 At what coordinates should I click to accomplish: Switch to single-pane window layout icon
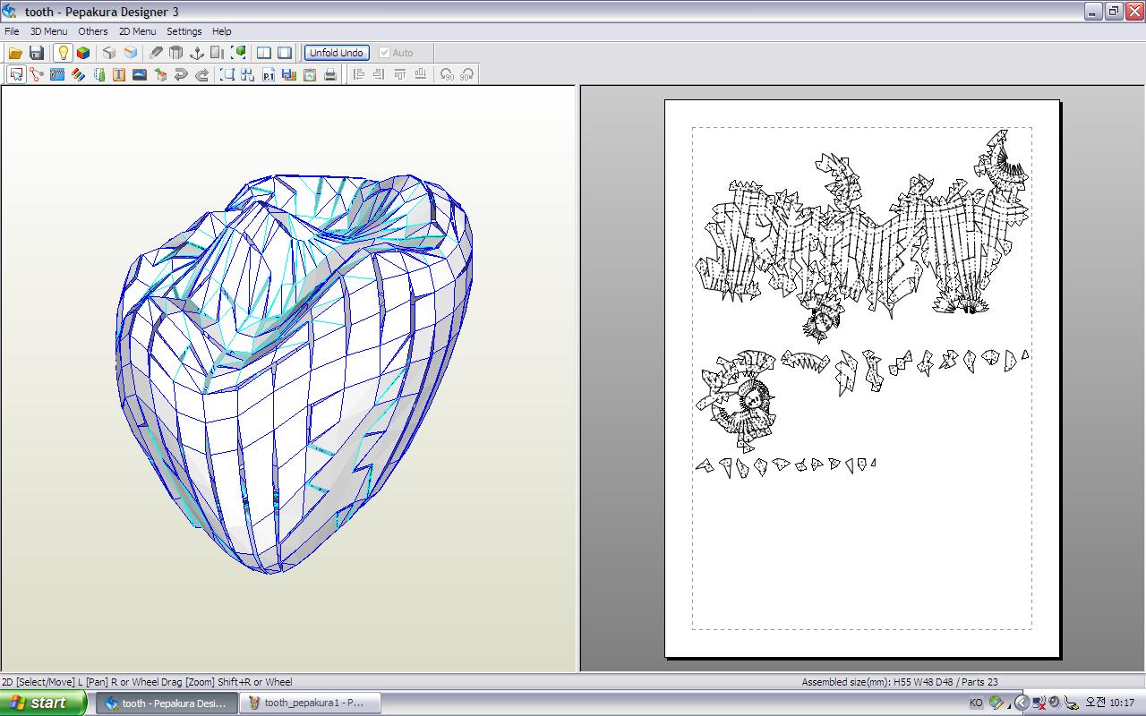tap(285, 53)
